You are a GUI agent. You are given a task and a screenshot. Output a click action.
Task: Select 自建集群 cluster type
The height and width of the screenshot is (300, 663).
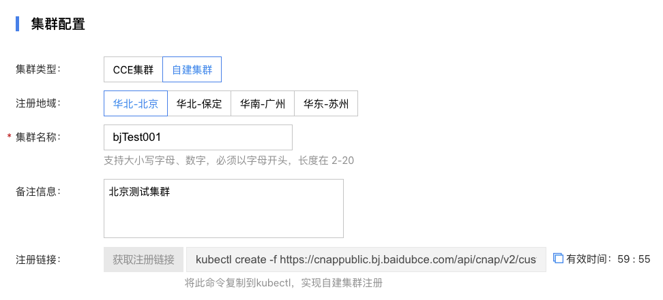[192, 69]
